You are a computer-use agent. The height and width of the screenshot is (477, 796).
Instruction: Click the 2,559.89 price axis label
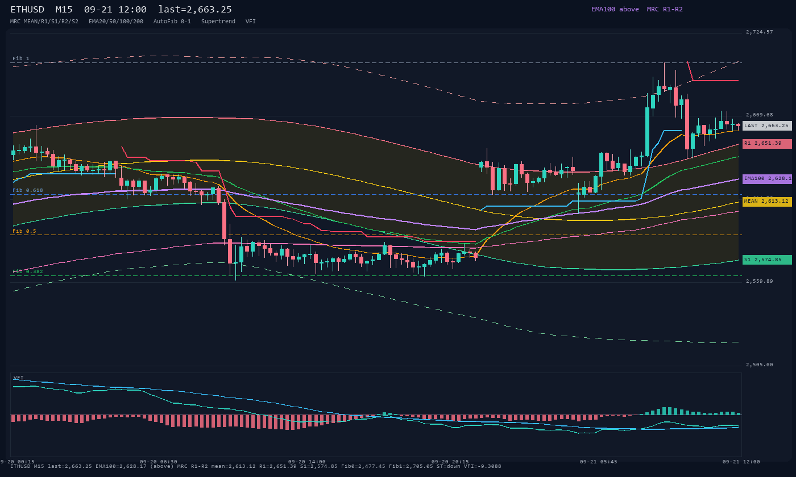(760, 281)
